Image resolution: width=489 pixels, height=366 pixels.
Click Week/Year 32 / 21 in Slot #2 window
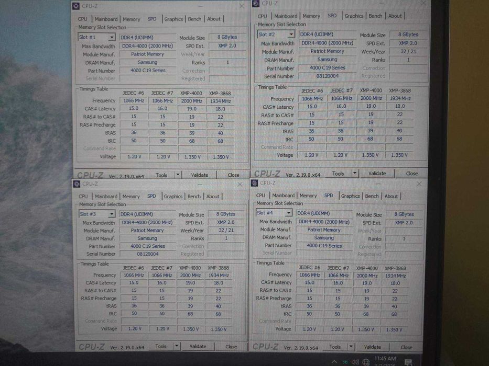tap(408, 51)
